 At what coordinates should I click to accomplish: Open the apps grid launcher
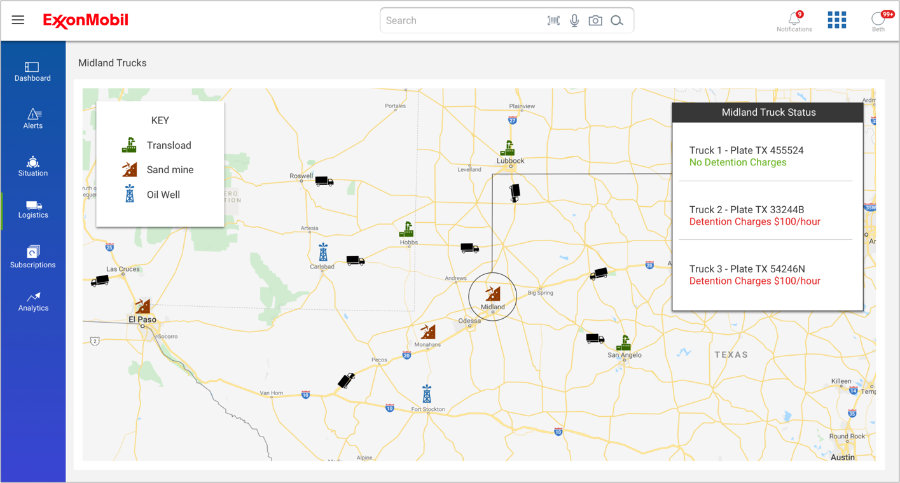[x=837, y=20]
